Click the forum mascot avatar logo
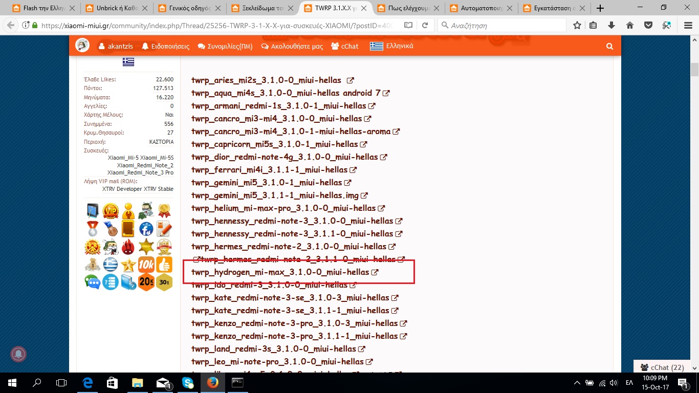The height and width of the screenshot is (393, 699). (82, 46)
